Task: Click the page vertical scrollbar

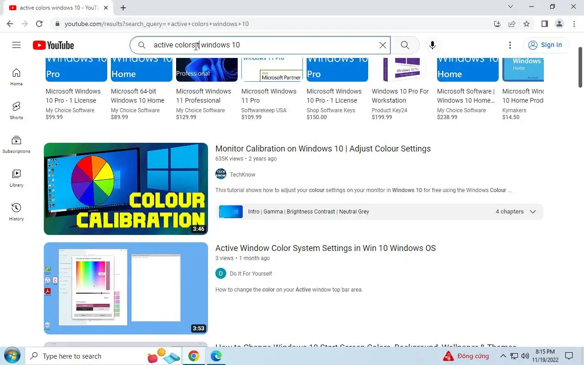Action: coord(580,67)
